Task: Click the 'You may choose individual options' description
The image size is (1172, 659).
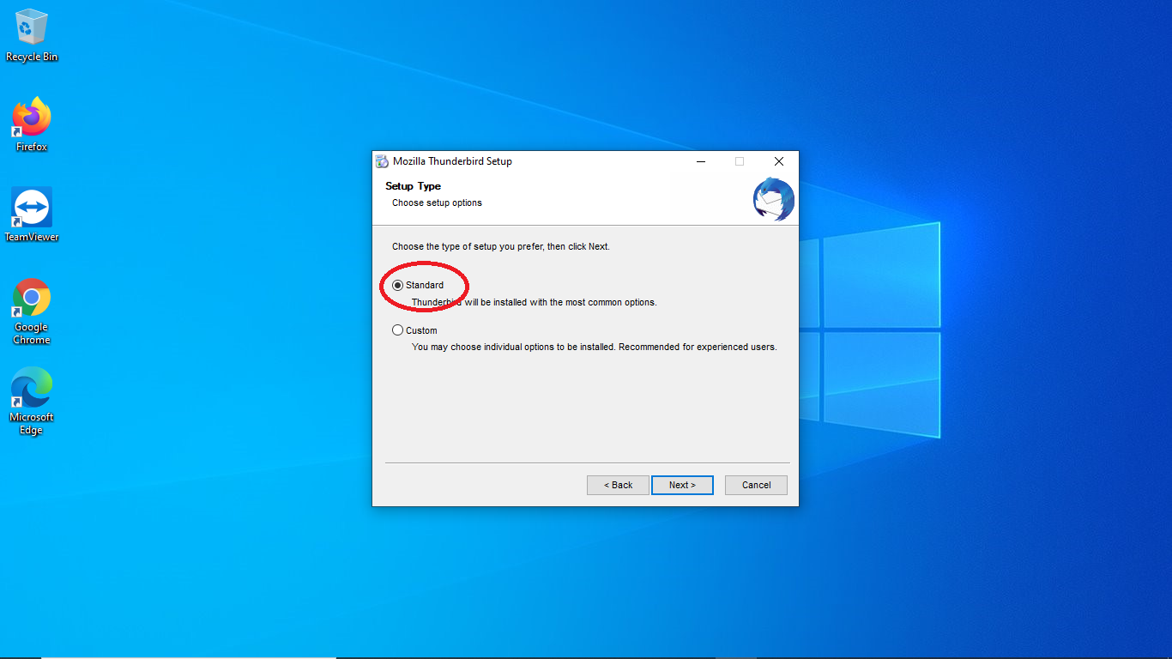Action: 594,348
